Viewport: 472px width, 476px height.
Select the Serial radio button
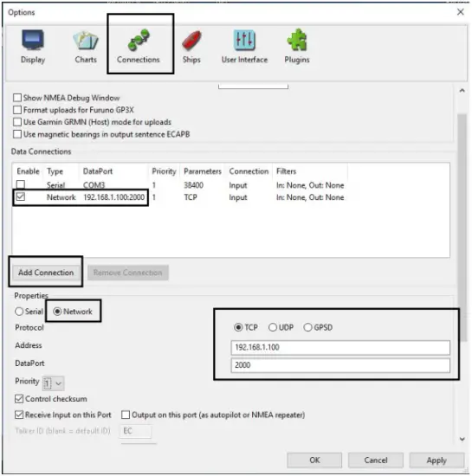[x=19, y=312]
